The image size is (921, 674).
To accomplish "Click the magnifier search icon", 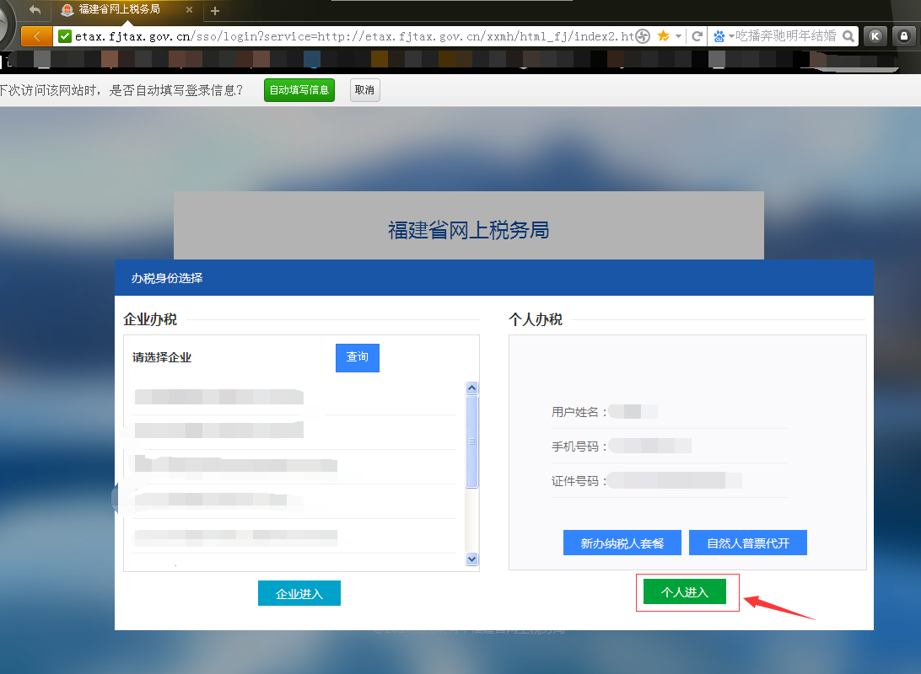I will click(848, 36).
